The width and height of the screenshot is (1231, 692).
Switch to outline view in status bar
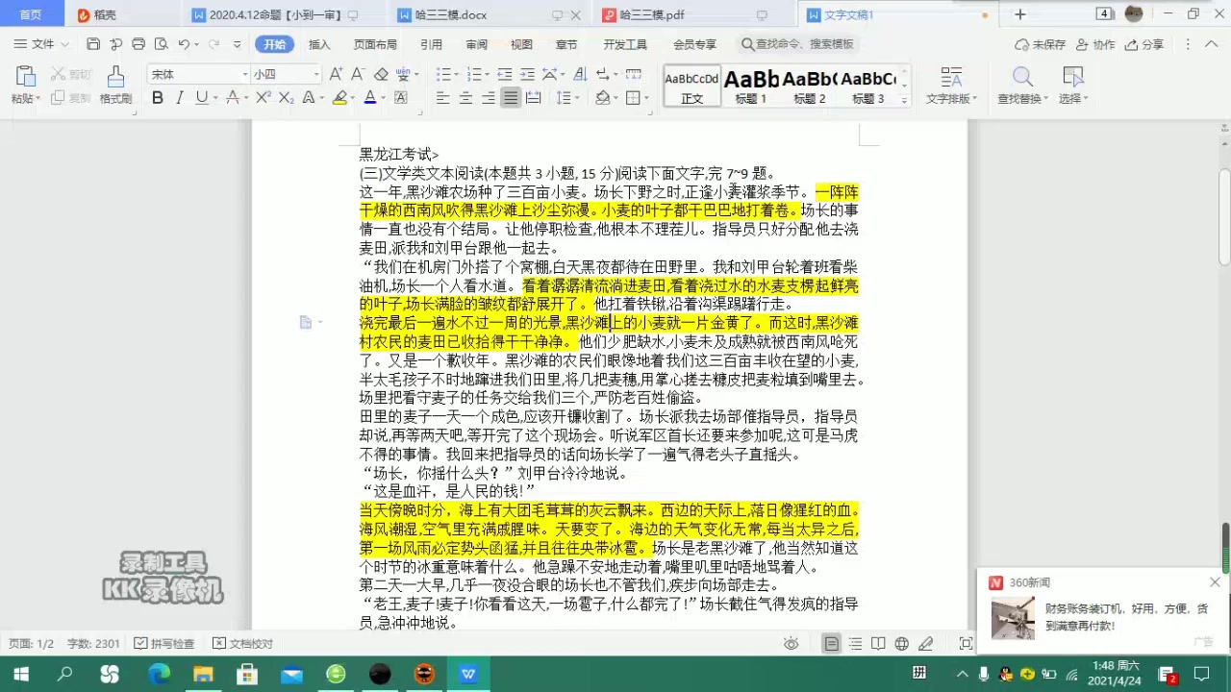pos(855,644)
